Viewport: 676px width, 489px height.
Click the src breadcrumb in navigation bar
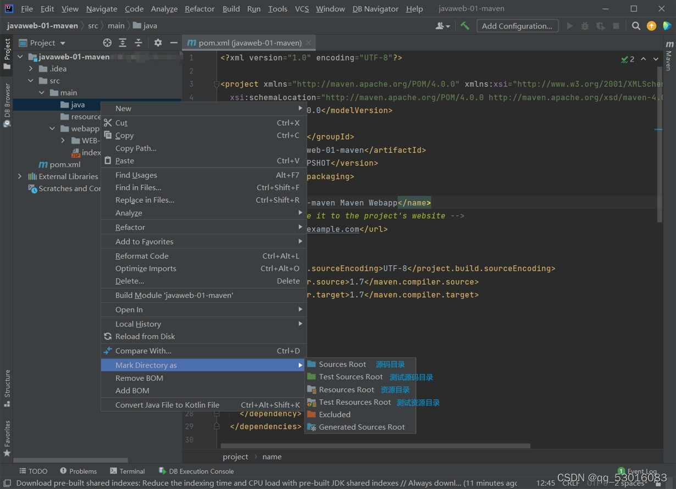93,26
